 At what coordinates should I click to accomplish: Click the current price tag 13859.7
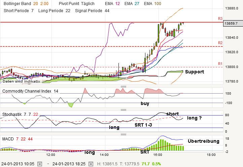pos(233,24)
